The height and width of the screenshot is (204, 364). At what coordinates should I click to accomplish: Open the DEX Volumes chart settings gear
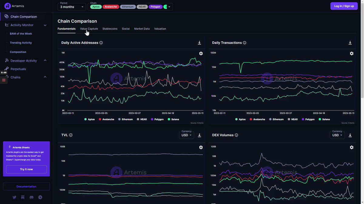352,147
